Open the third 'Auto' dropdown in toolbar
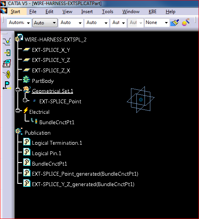This screenshot has height=219, width=199. [x=71, y=22]
